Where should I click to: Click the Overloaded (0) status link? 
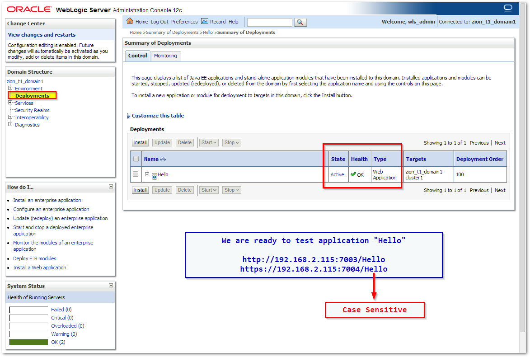point(68,326)
